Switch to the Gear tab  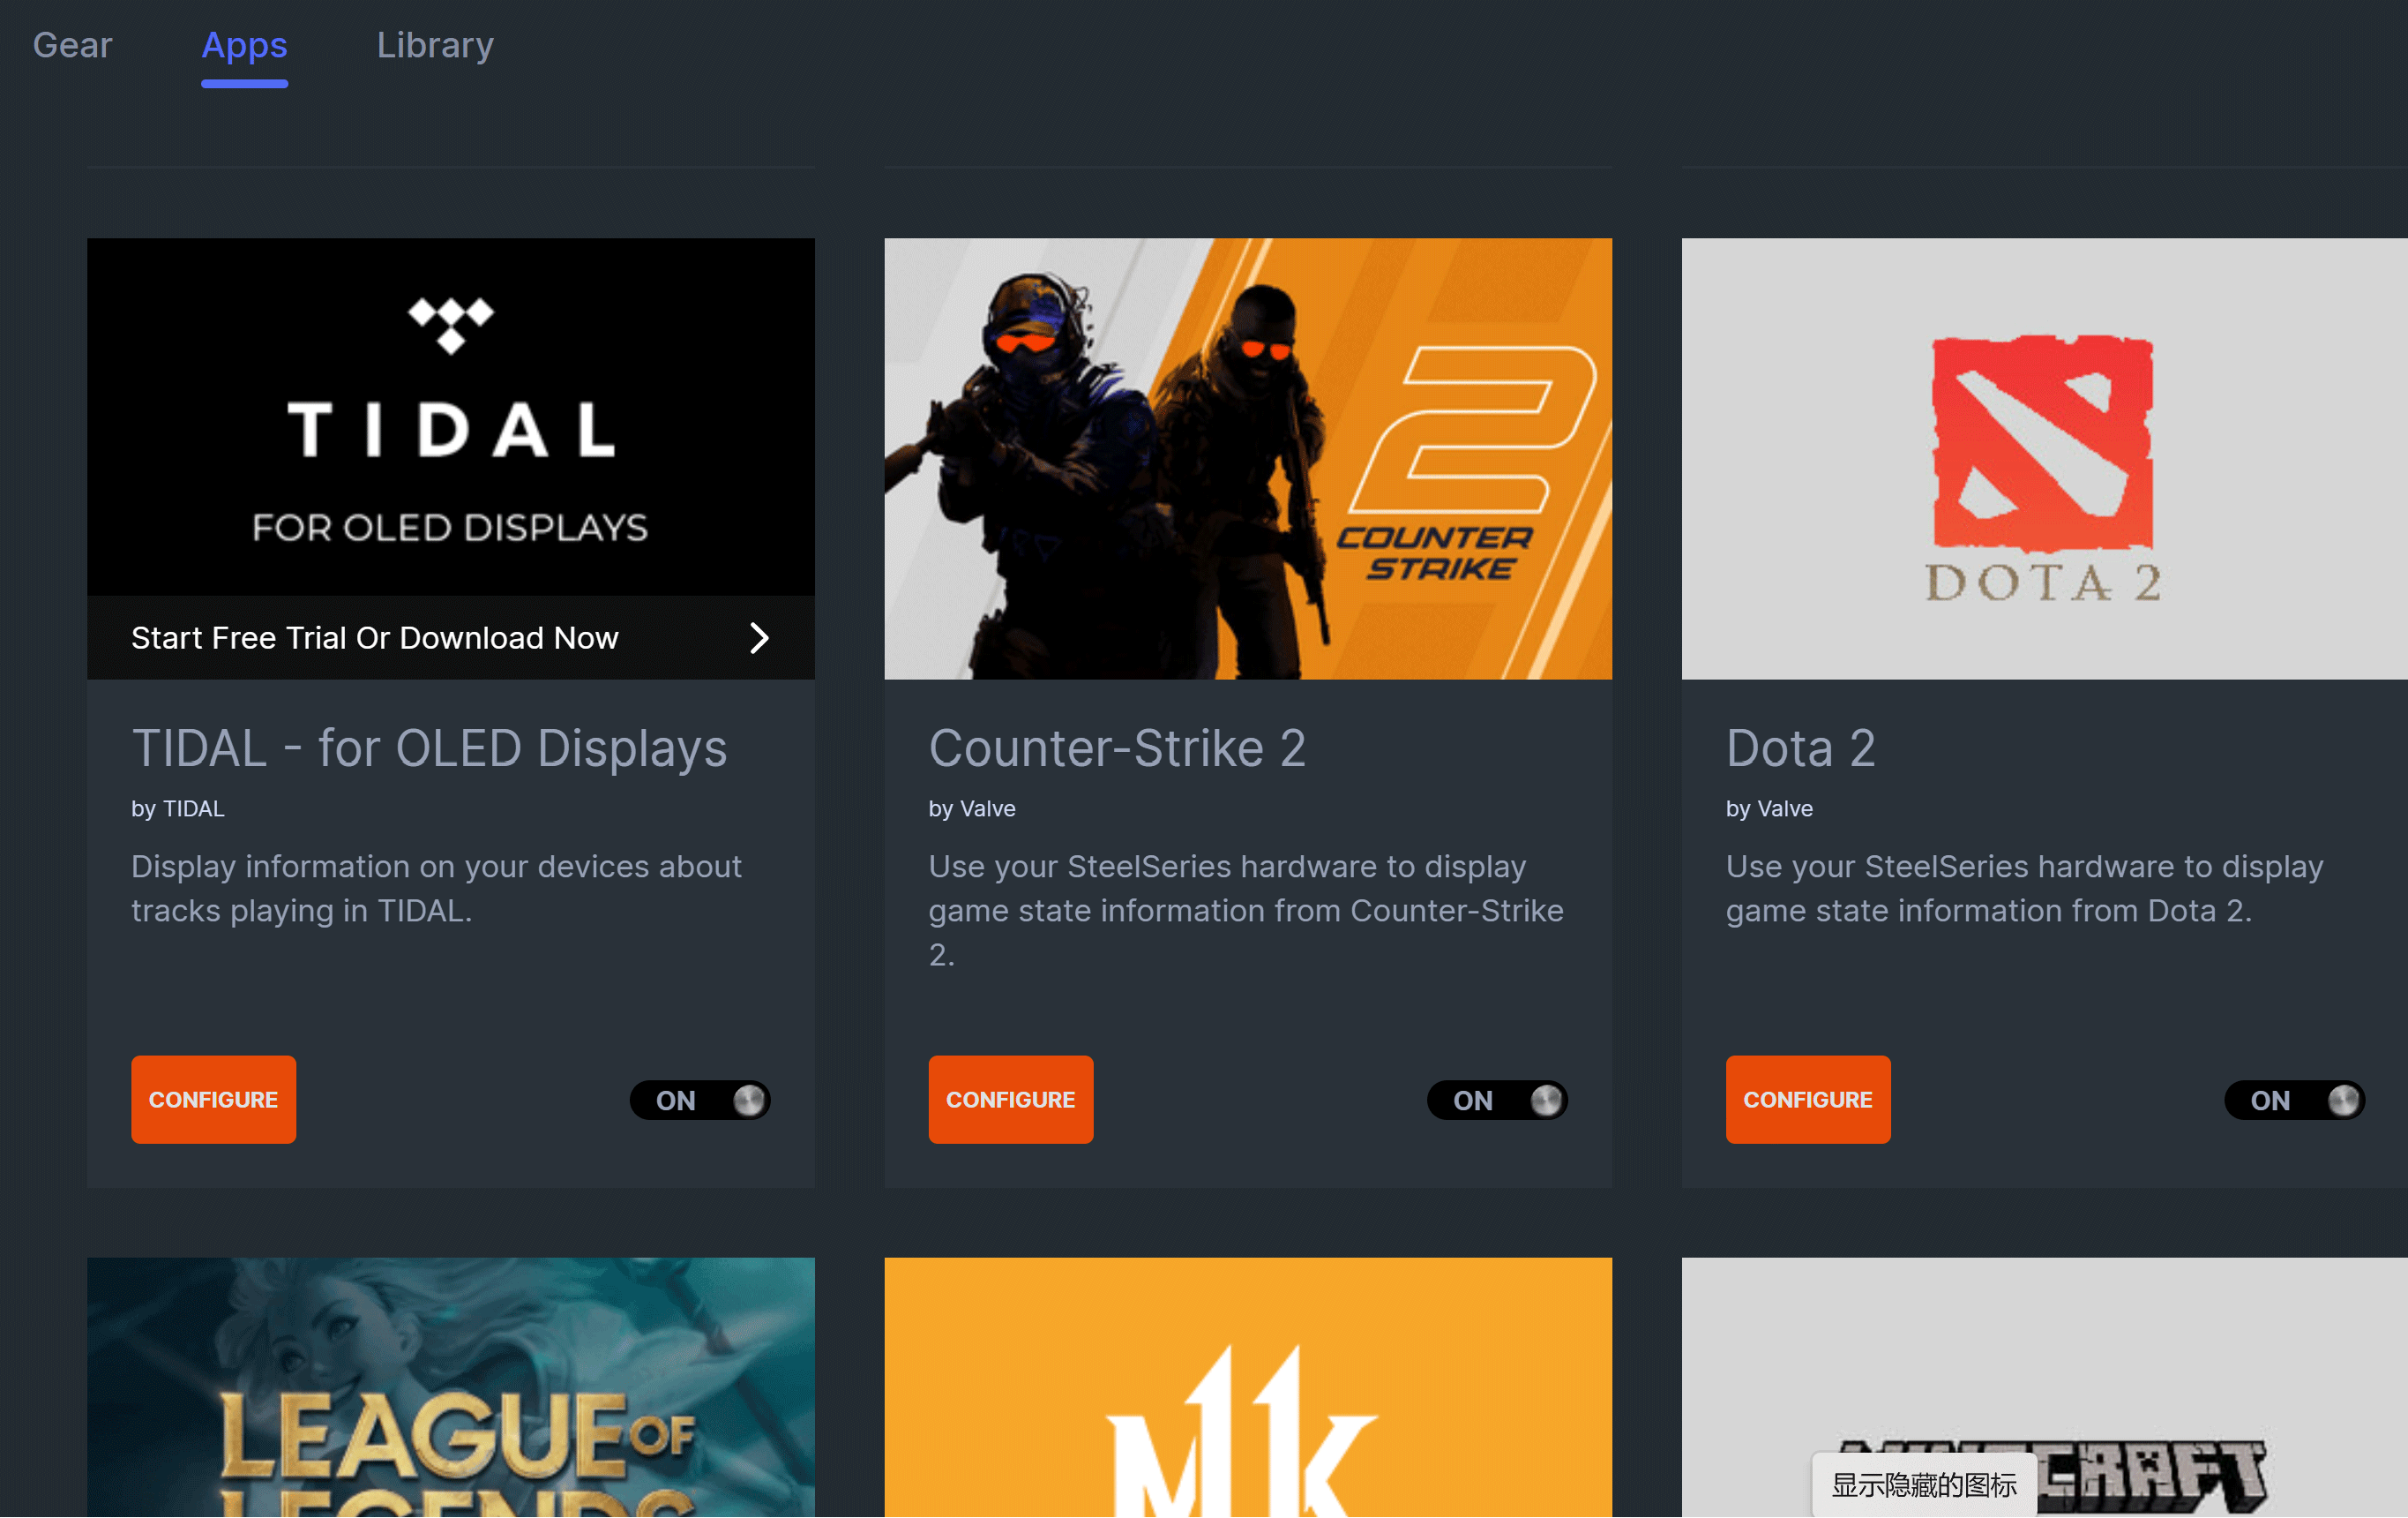tap(72, 45)
